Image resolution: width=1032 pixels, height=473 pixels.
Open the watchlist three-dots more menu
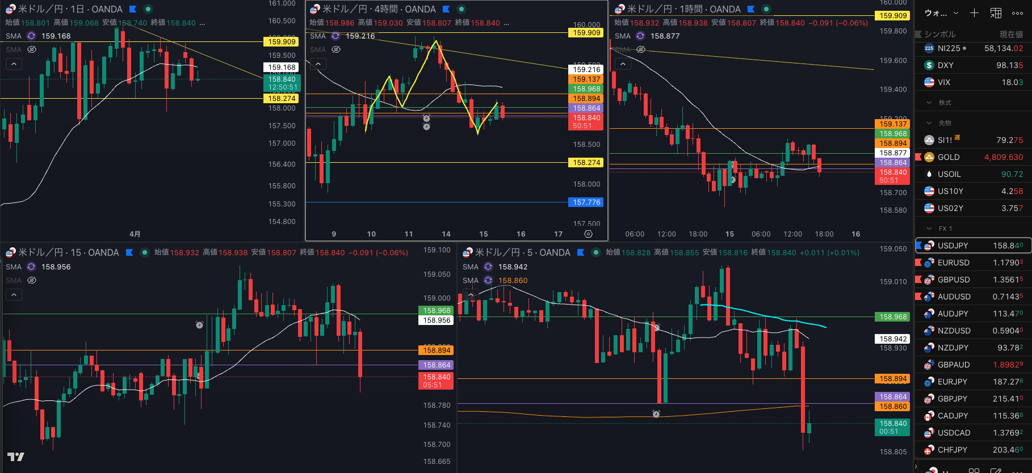point(1017,12)
